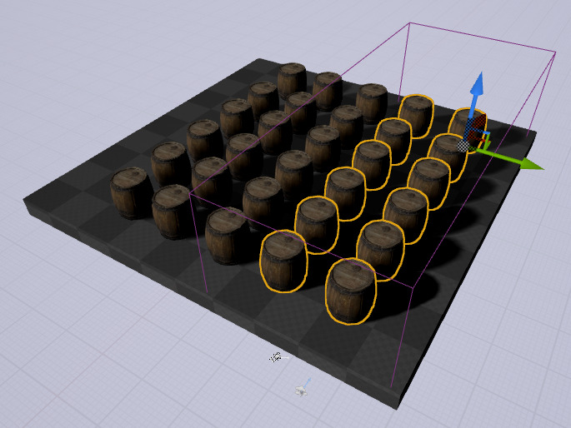Click the checkered sphere at gizmo center
This screenshot has height=428, width=571.
click(x=463, y=146)
